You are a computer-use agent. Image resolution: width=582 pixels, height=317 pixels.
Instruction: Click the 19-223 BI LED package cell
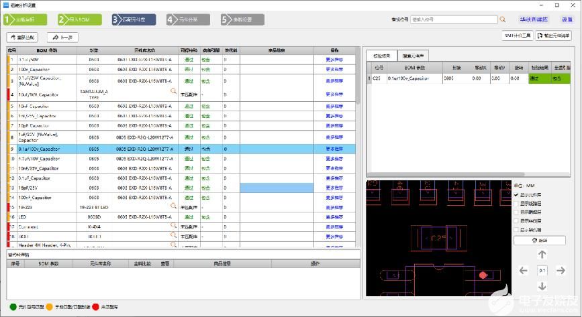[x=94, y=207]
